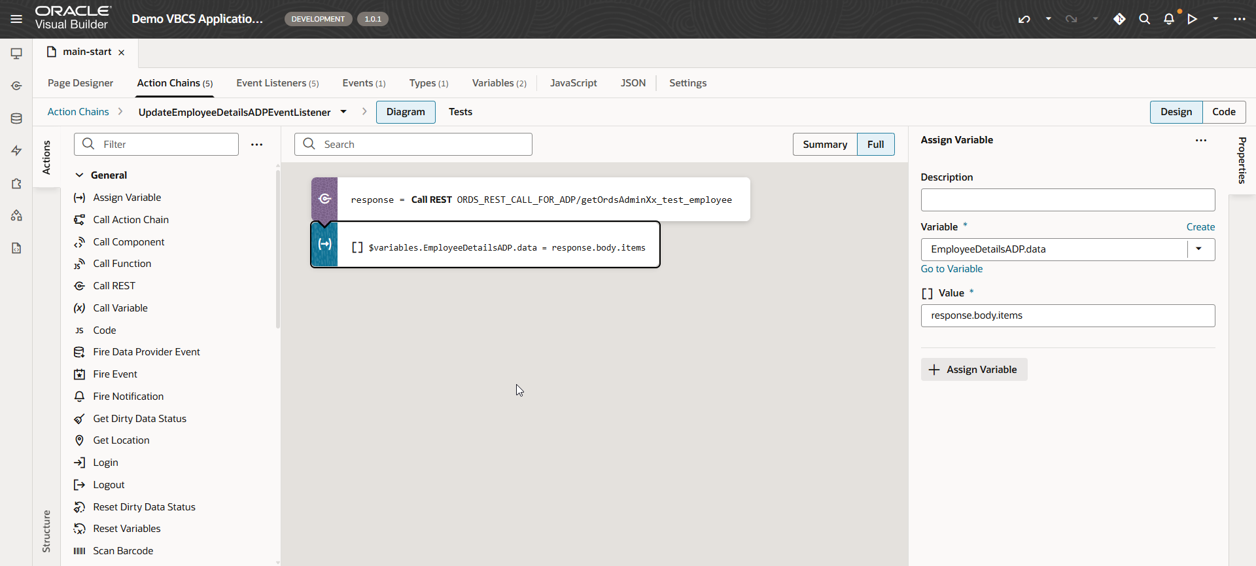
Task: Click the search magnifier in header
Action: (x=1144, y=19)
